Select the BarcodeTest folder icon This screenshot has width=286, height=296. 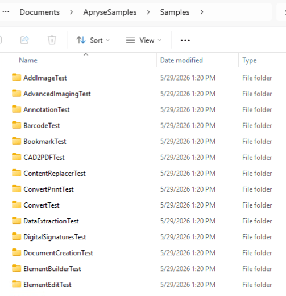(16, 125)
